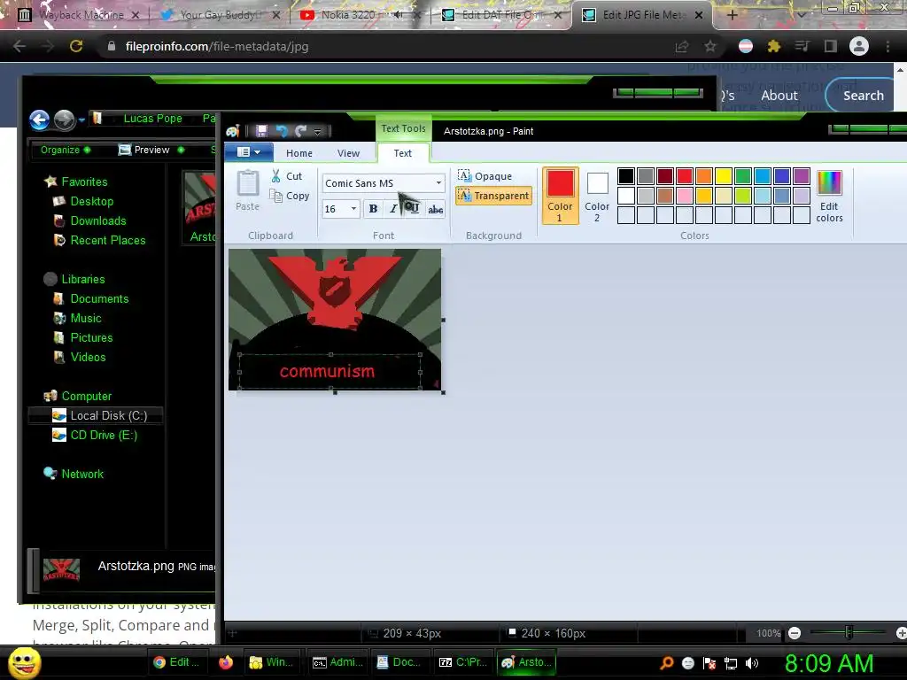Click the Redo arrow in Paint title bar
Viewport: 907px width, 680px height.
(301, 131)
